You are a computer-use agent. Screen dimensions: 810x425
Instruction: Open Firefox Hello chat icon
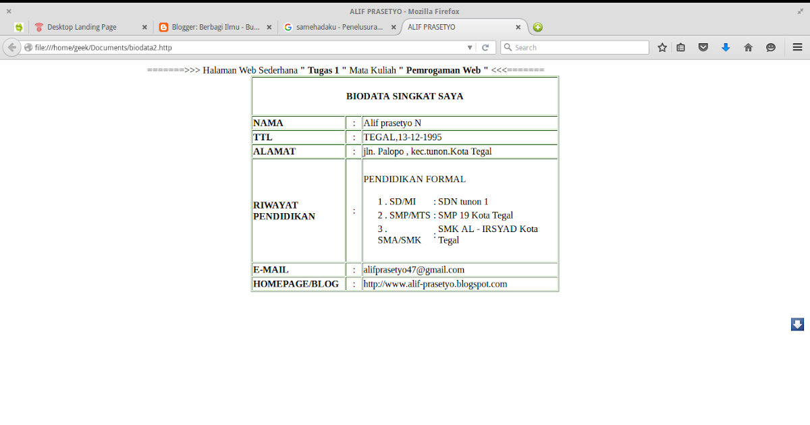(771, 47)
